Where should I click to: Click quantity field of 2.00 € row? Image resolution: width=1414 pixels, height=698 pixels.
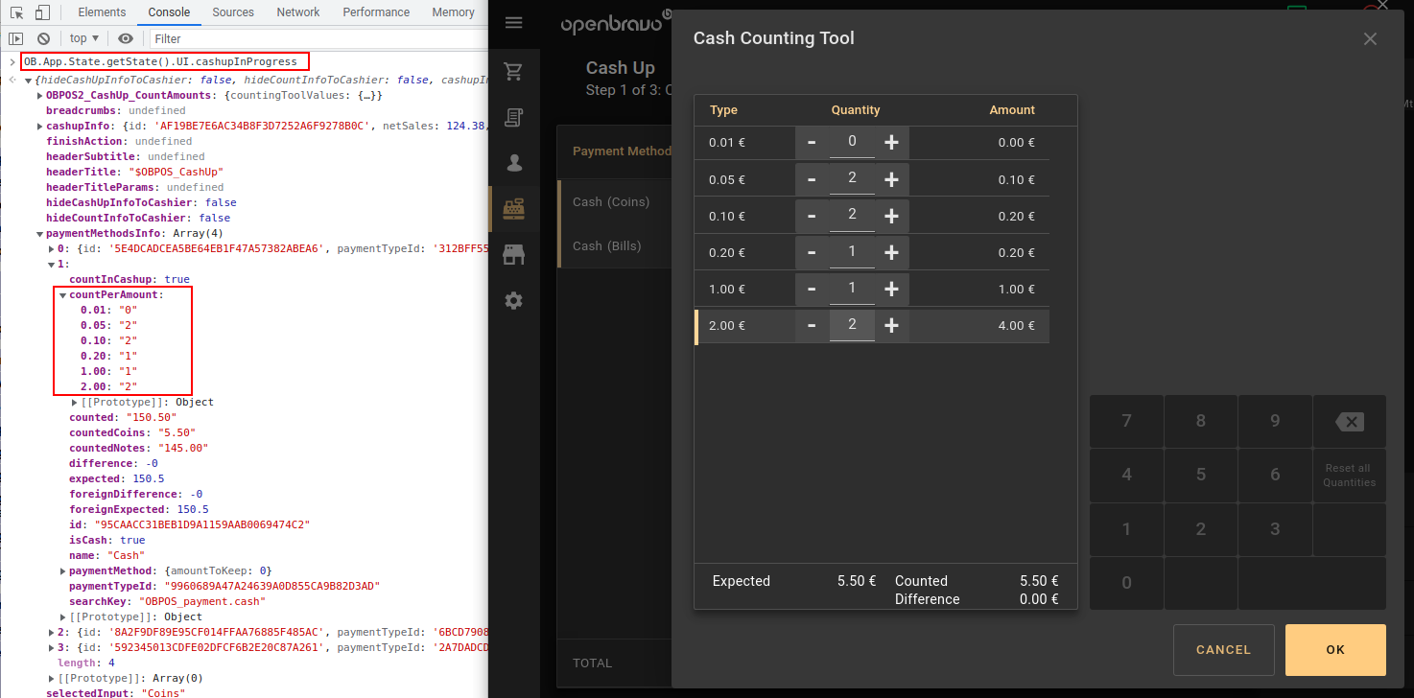(852, 324)
